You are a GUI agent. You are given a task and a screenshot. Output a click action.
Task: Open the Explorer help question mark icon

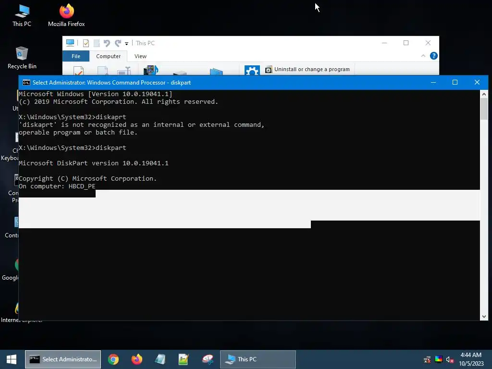pos(434,56)
